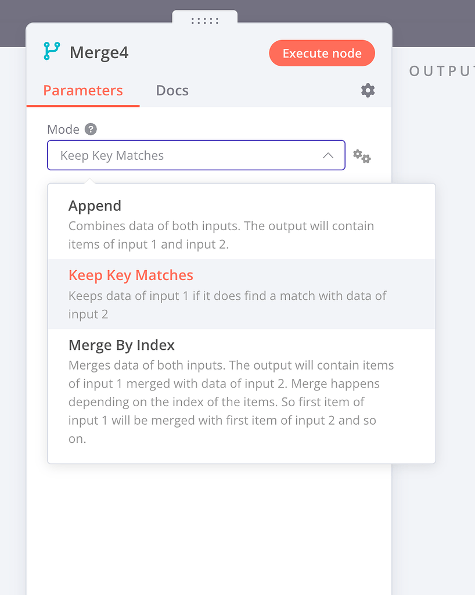Switch to the Parameters tab
This screenshot has height=595, width=475.
point(82,91)
